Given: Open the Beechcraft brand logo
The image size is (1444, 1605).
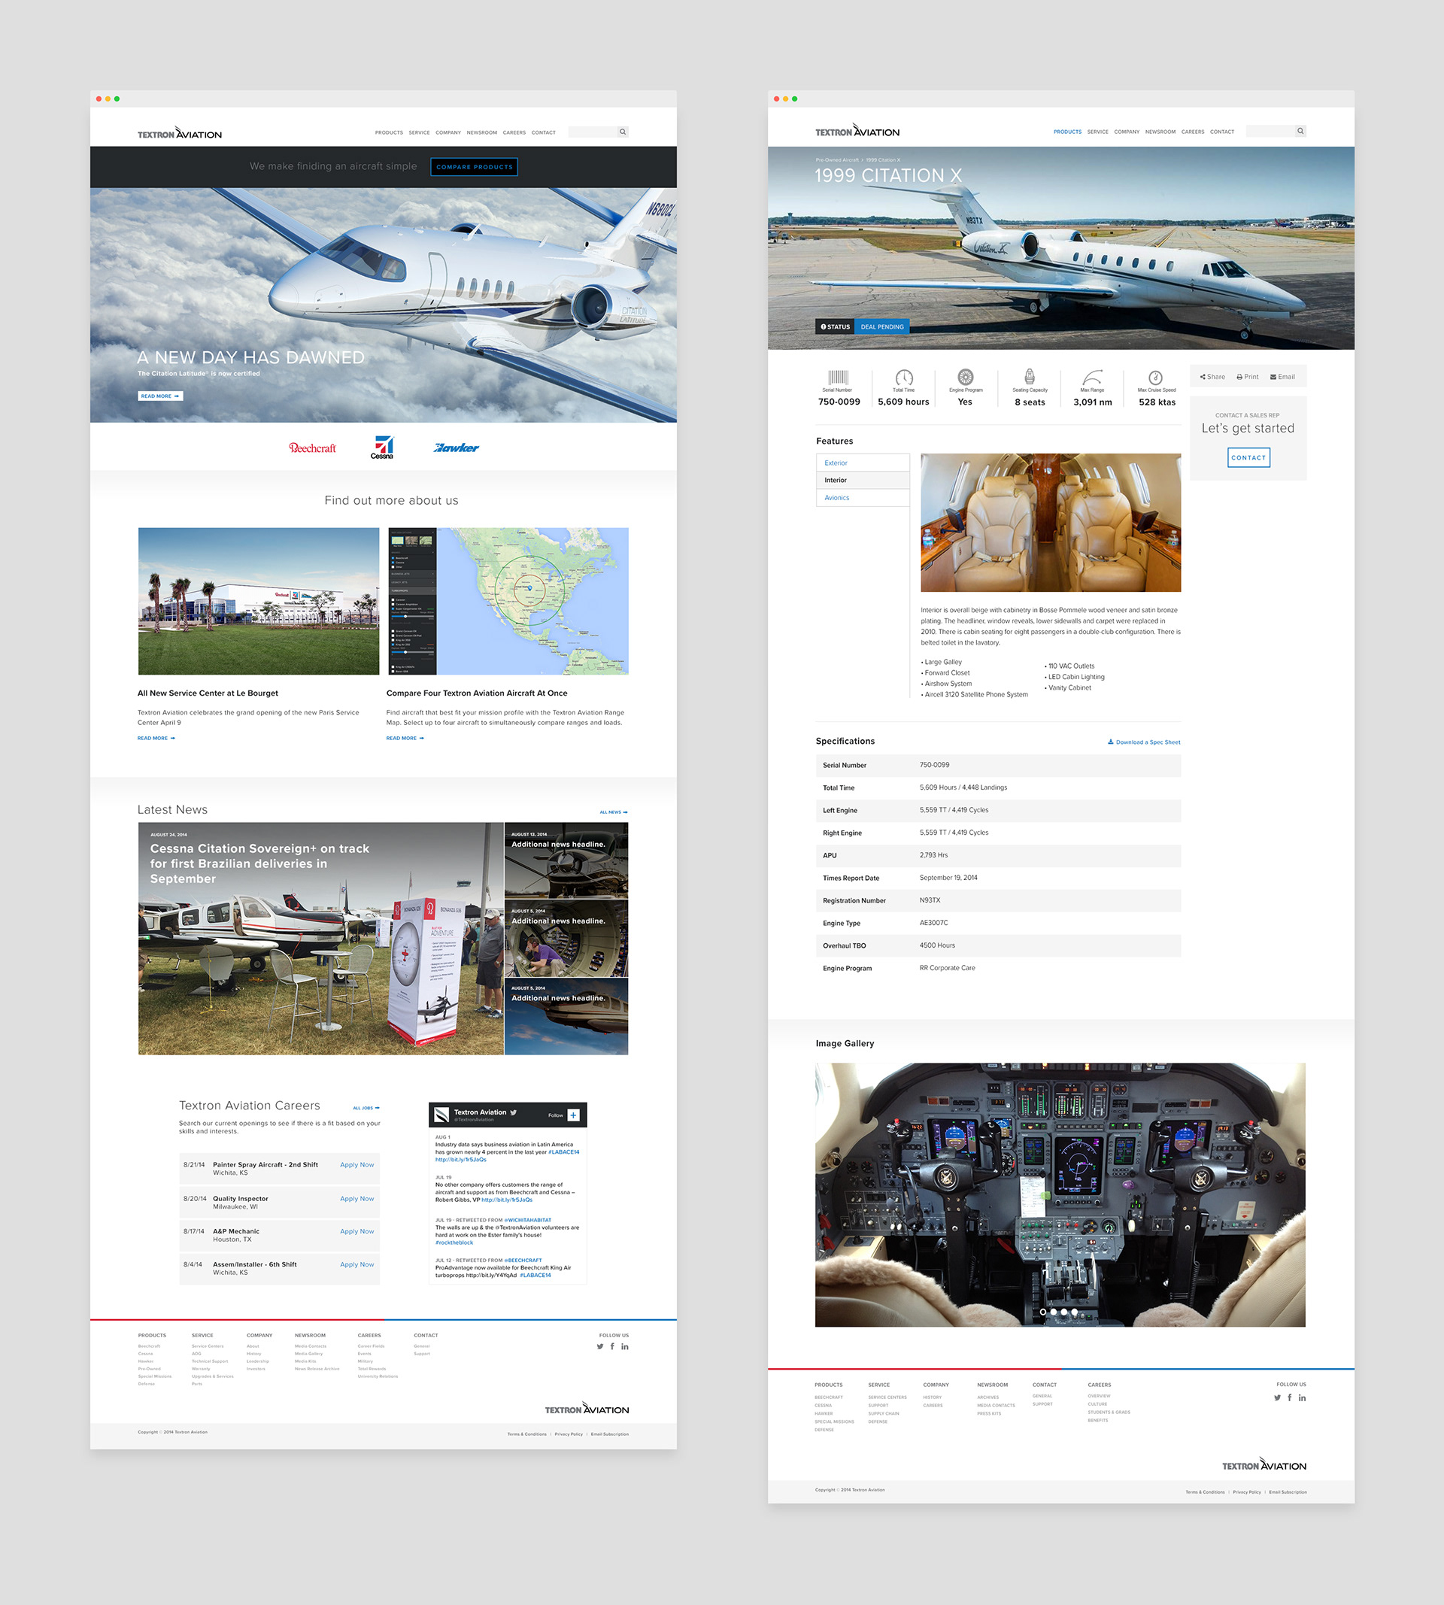Looking at the screenshot, I should 313,448.
